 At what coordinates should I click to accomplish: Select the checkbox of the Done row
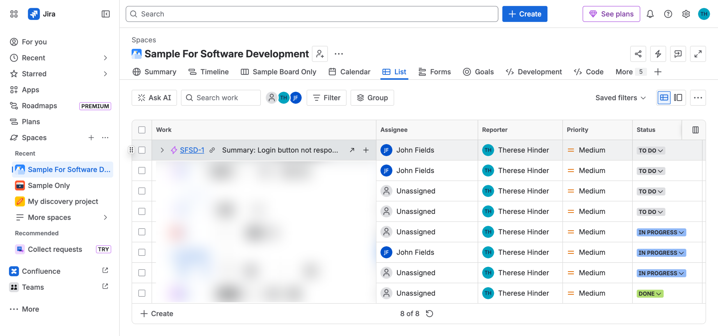coord(142,293)
